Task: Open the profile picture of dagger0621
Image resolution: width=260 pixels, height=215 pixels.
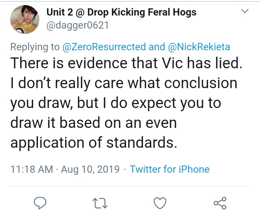Action: (25, 19)
